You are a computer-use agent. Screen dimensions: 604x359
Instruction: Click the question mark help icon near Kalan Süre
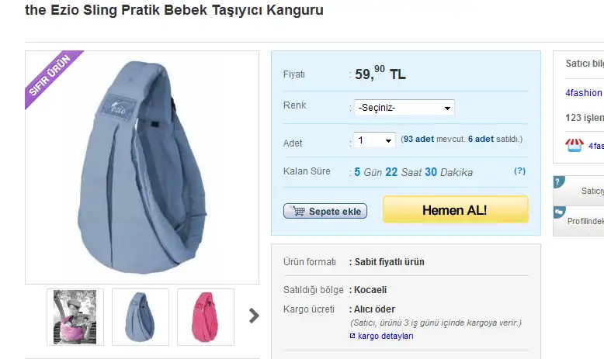click(x=519, y=171)
